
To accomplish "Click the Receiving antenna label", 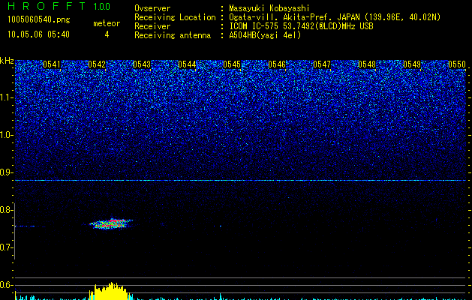I will pos(173,35).
